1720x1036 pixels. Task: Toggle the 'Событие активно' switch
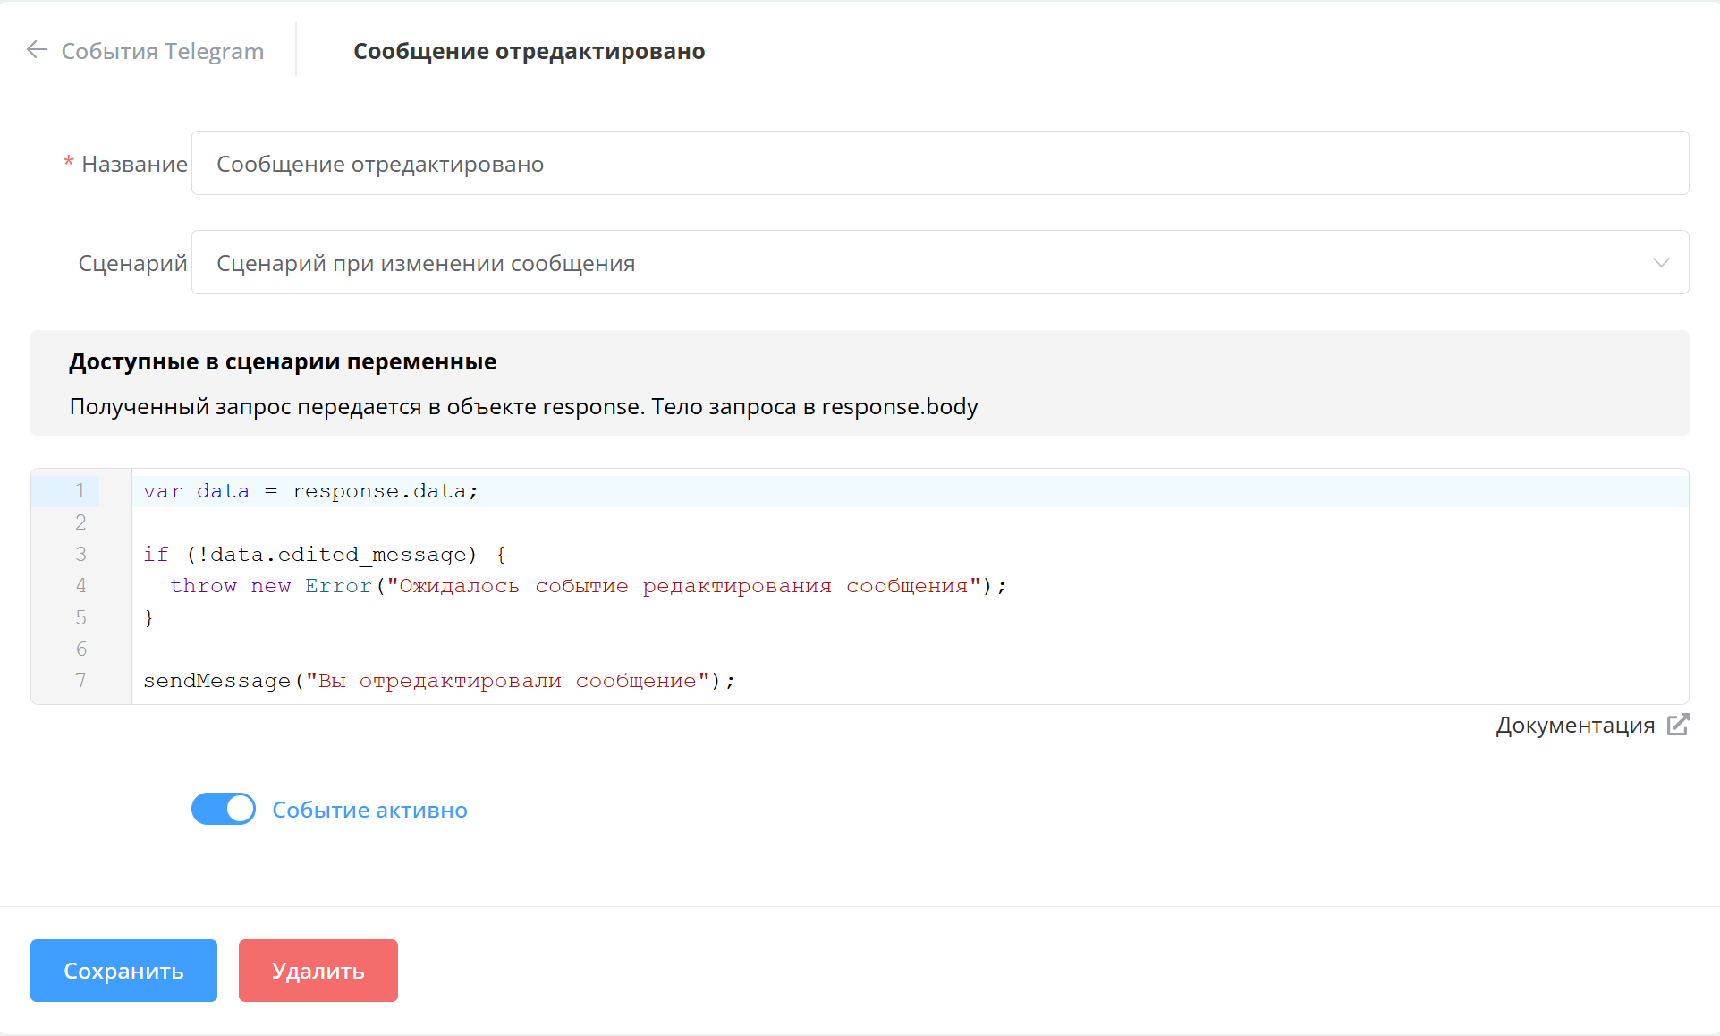[x=224, y=809]
